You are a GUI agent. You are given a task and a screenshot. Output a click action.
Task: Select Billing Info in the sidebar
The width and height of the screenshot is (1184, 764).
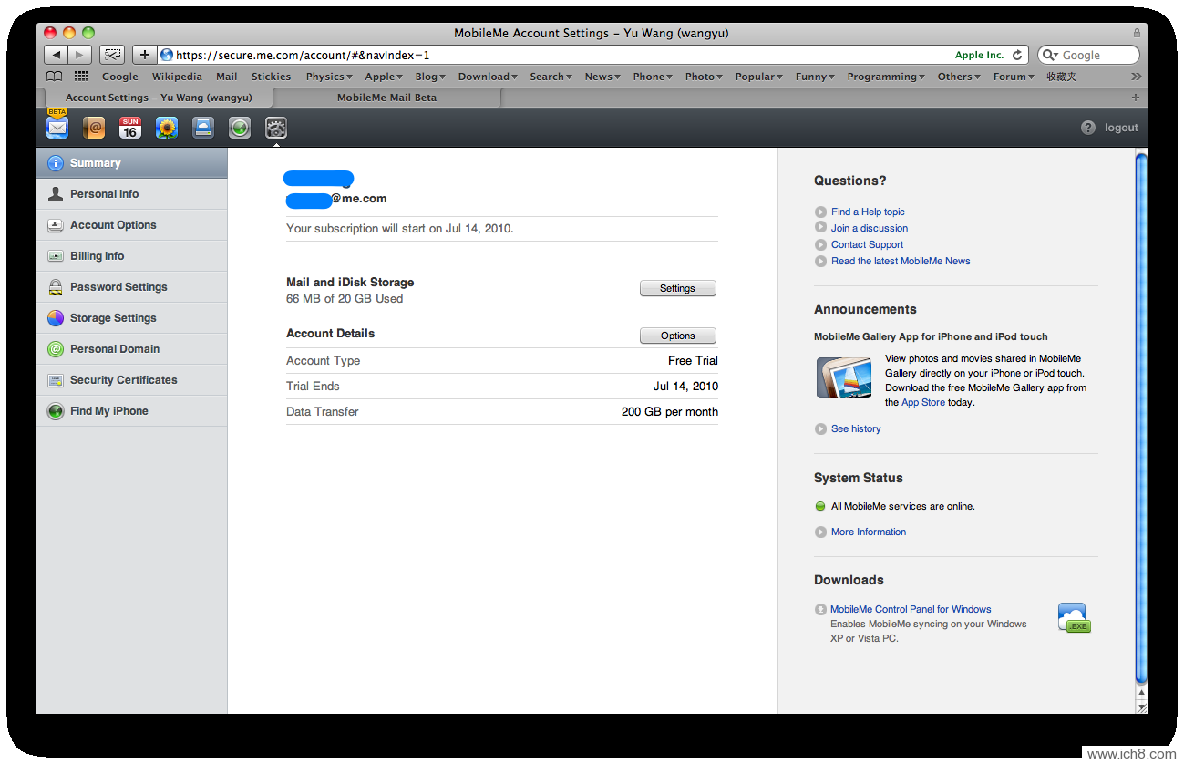coord(97,256)
